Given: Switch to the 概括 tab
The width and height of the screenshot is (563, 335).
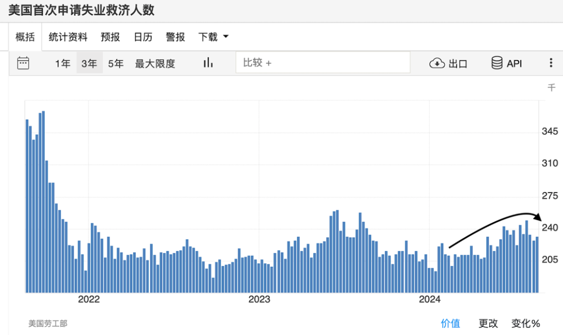Looking at the screenshot, I should pyautogui.click(x=25, y=37).
